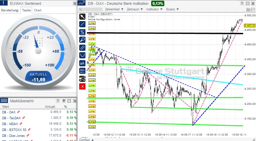Image resolution: width=256 pixels, height=141 pixels.
Task: Click the 17.675,0 value for DB - Dow Jones
Action: point(55,135)
